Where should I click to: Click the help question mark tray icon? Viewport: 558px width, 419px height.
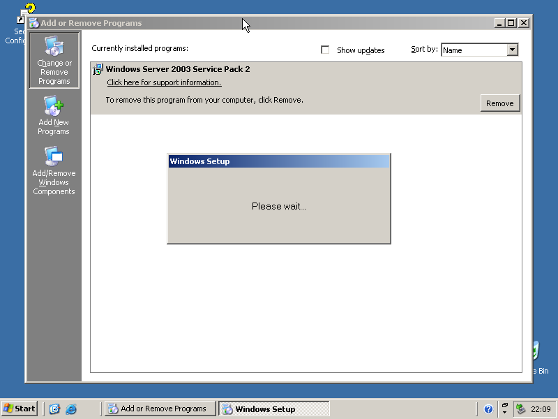click(488, 409)
